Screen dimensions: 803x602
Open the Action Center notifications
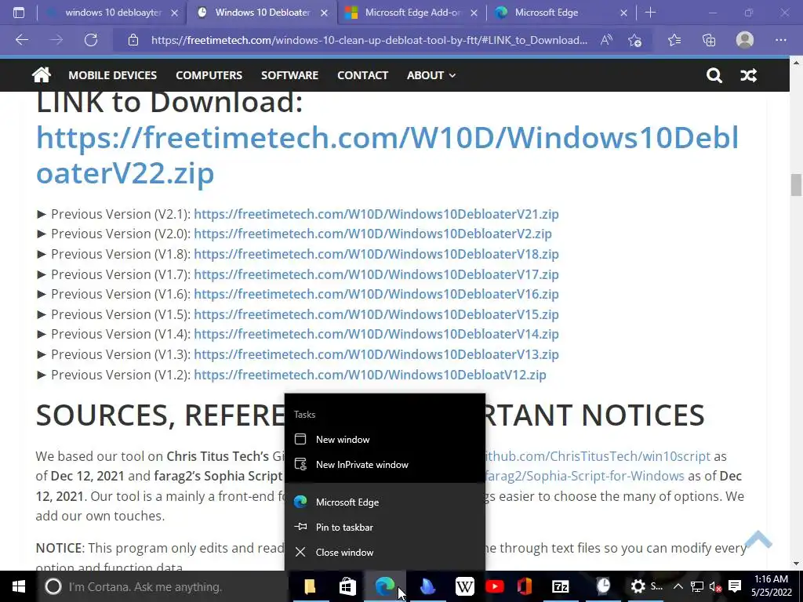(x=735, y=586)
